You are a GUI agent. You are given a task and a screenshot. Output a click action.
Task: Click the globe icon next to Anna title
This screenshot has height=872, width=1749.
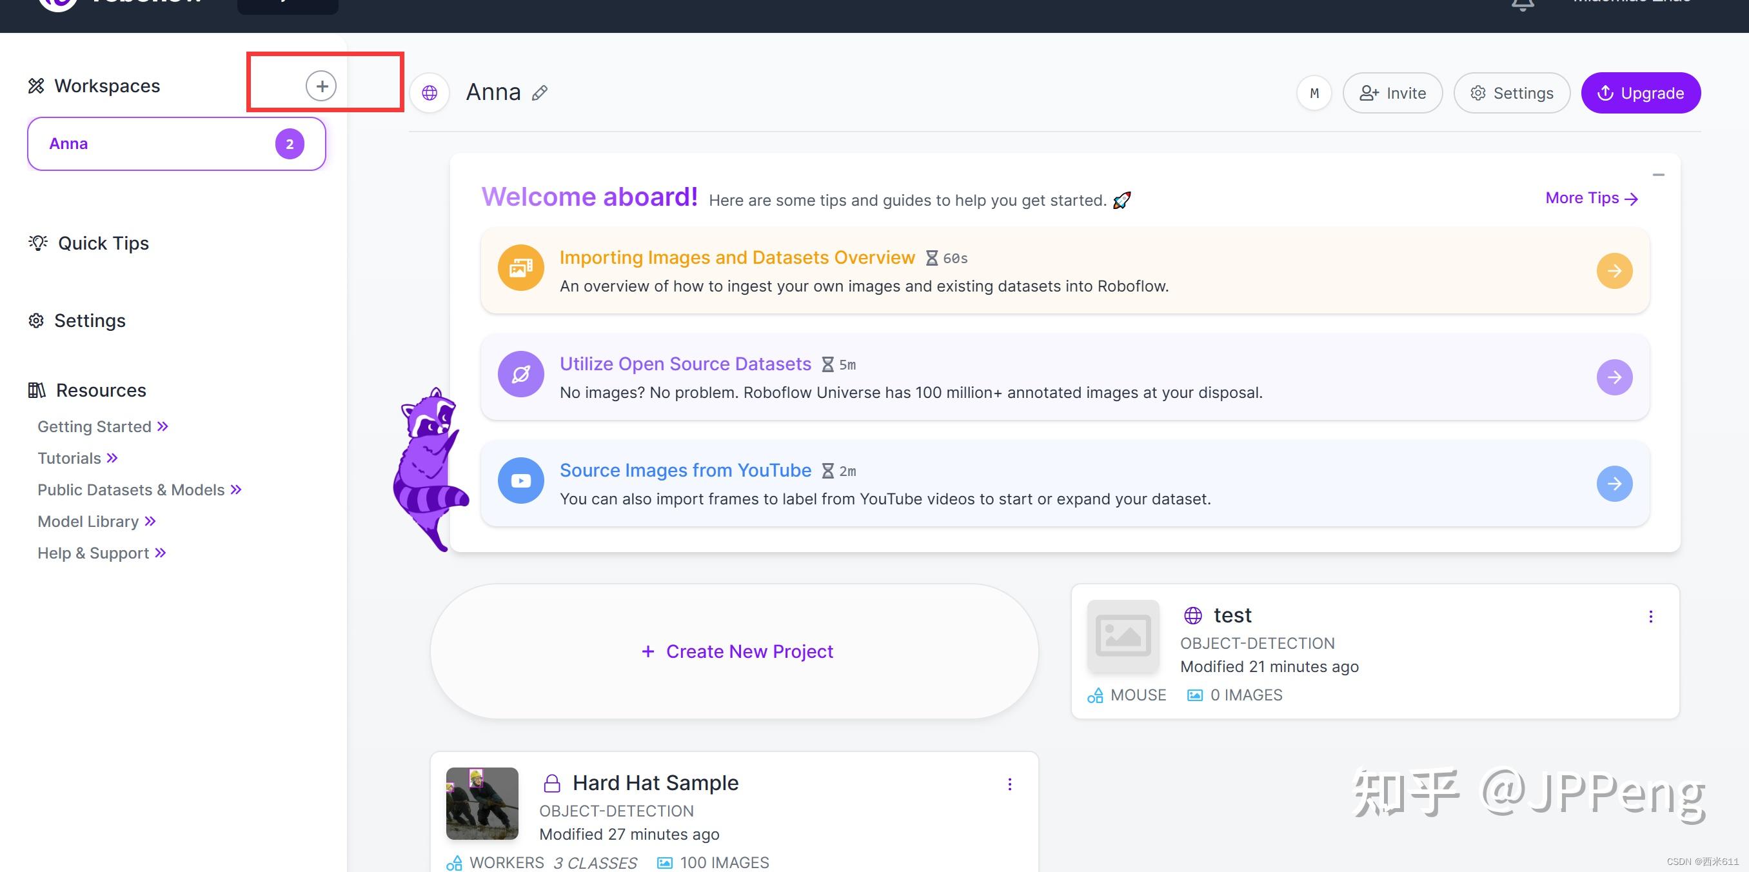pos(430,93)
